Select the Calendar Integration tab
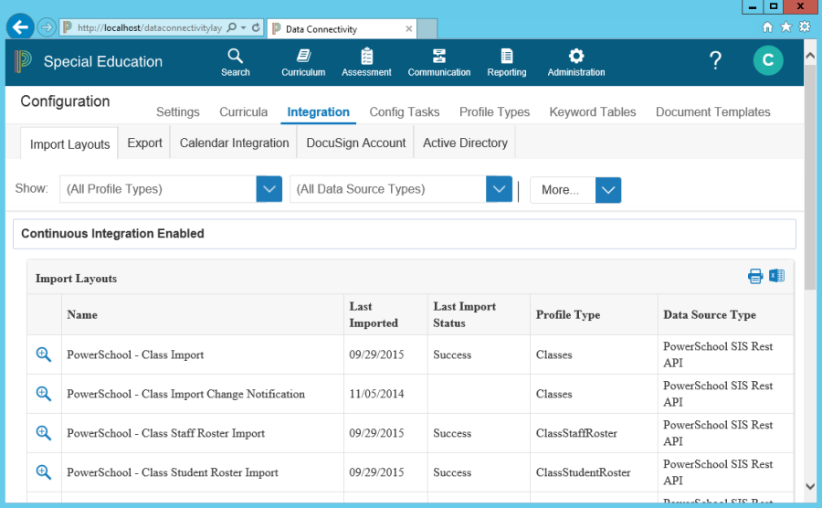822x508 pixels. (234, 143)
